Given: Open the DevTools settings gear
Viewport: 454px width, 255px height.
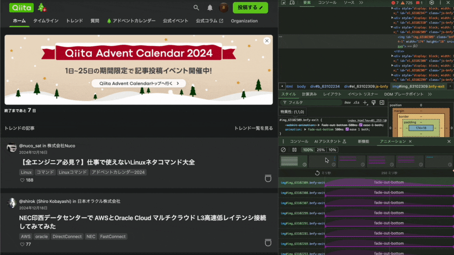Looking at the screenshot, I should pos(432,3).
